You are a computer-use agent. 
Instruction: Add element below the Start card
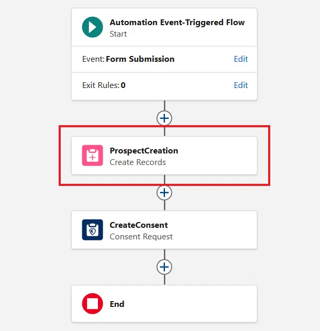point(164,118)
